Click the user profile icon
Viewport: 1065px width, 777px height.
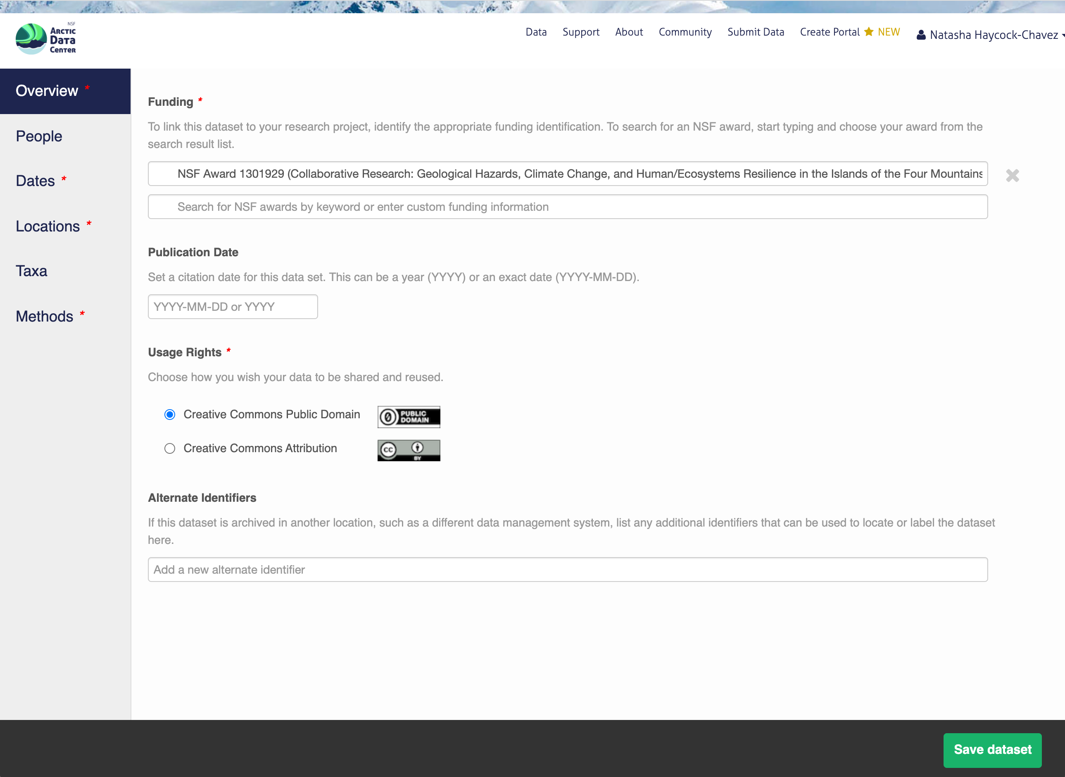pos(921,35)
